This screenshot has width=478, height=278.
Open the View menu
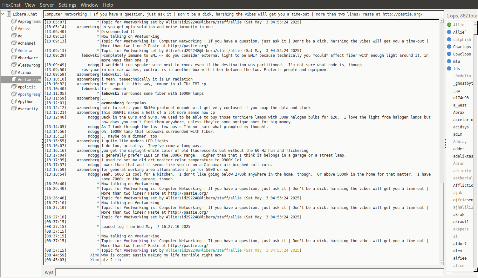pos(30,5)
